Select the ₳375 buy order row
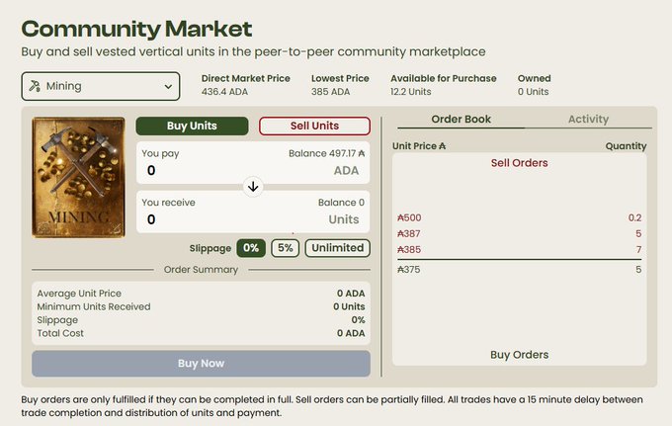This screenshot has width=672, height=426. 519,270
